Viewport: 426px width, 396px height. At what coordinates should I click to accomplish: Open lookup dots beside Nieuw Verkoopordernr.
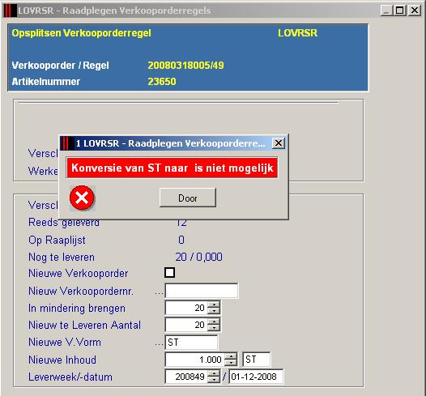[160, 293]
